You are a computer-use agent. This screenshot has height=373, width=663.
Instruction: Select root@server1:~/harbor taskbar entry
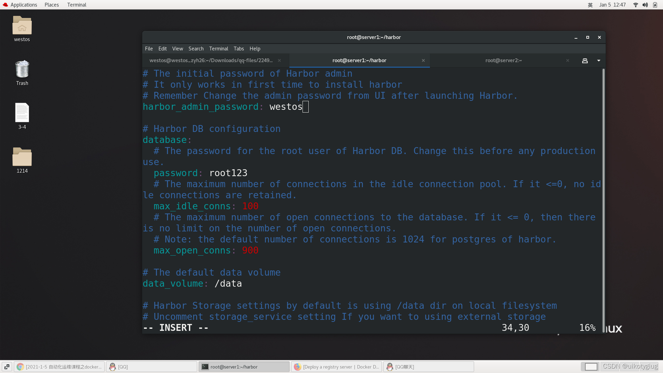(x=244, y=367)
